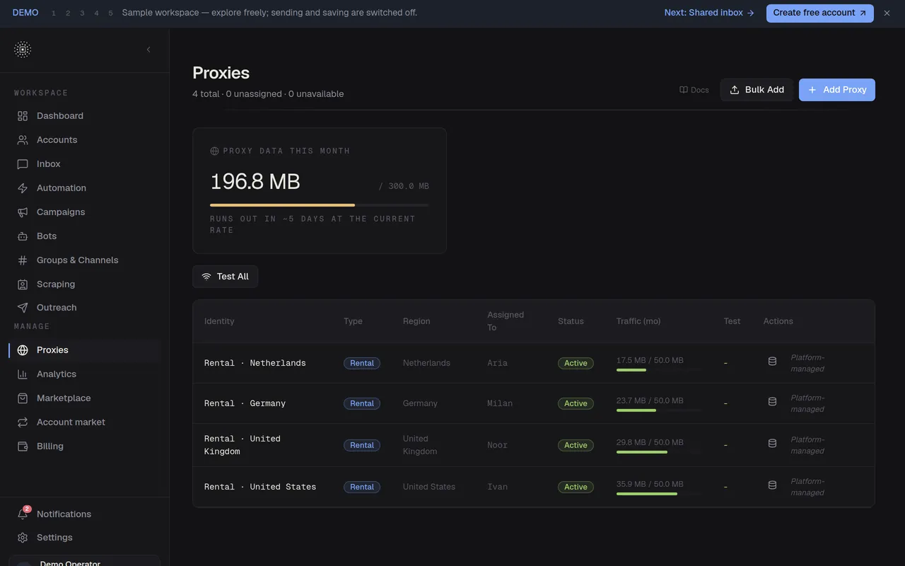The width and height of the screenshot is (905, 566).
Task: Click the Add Proxy button
Action: tap(837, 90)
